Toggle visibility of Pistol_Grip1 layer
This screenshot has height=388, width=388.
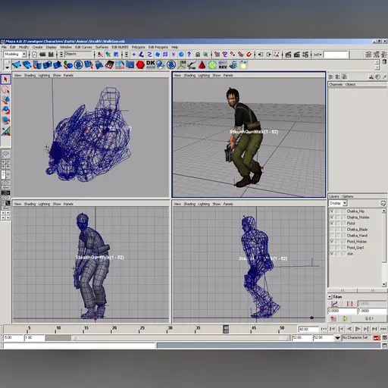(332, 248)
